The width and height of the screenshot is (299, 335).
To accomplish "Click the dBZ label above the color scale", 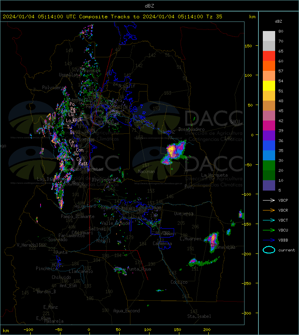I will pos(278,21).
